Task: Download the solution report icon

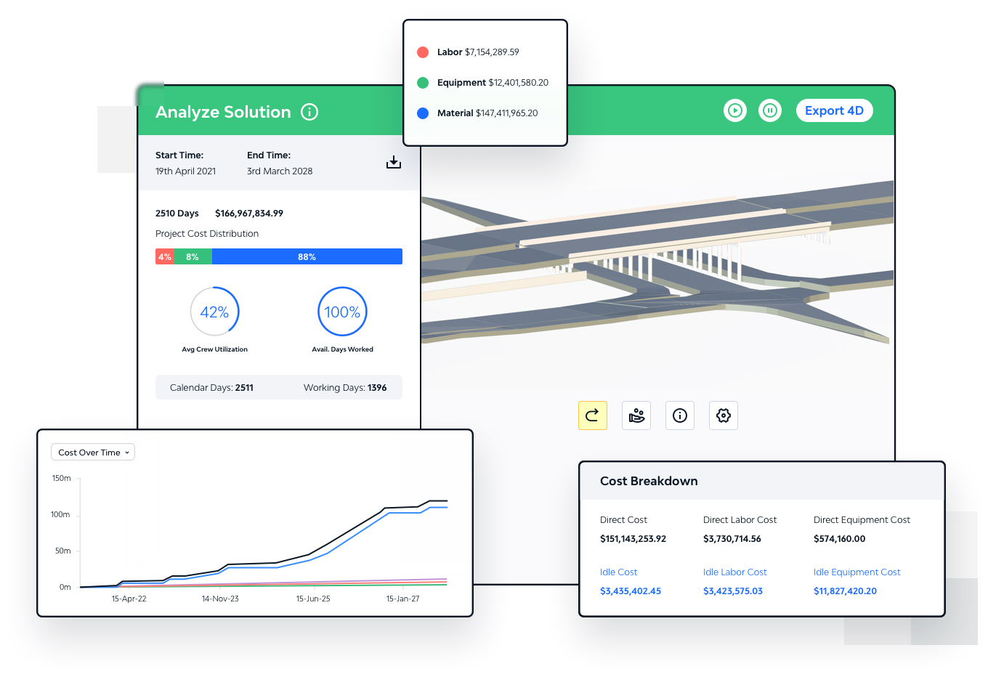Action: [x=393, y=162]
